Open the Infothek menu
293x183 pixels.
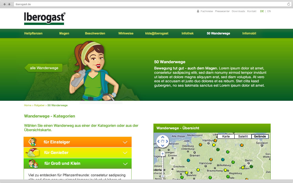coord(187,33)
